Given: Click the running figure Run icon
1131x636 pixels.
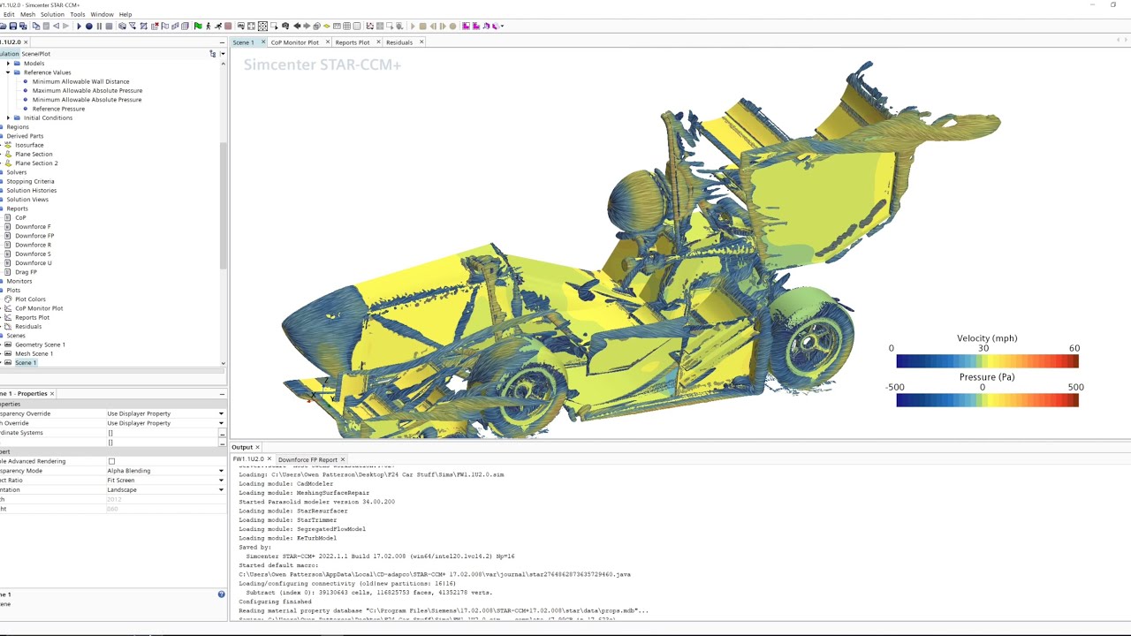Looking at the screenshot, I should (217, 26).
